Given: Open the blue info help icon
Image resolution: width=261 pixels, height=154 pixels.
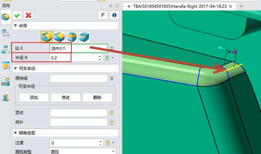Looking at the screenshot, I should click(114, 15).
